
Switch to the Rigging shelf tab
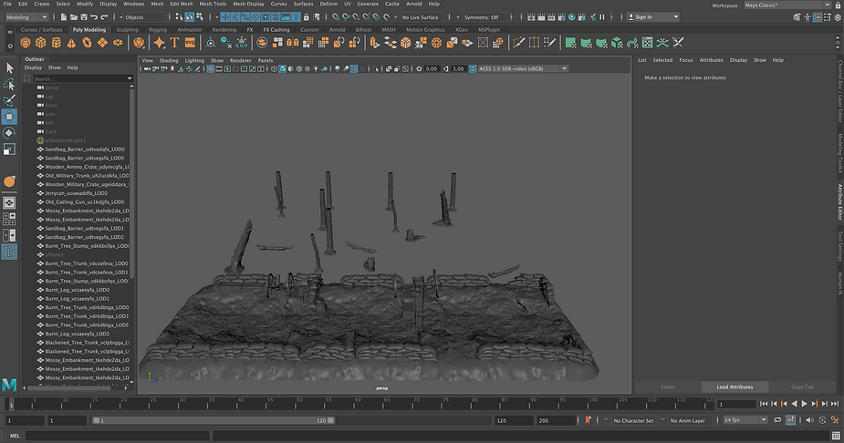[158, 29]
